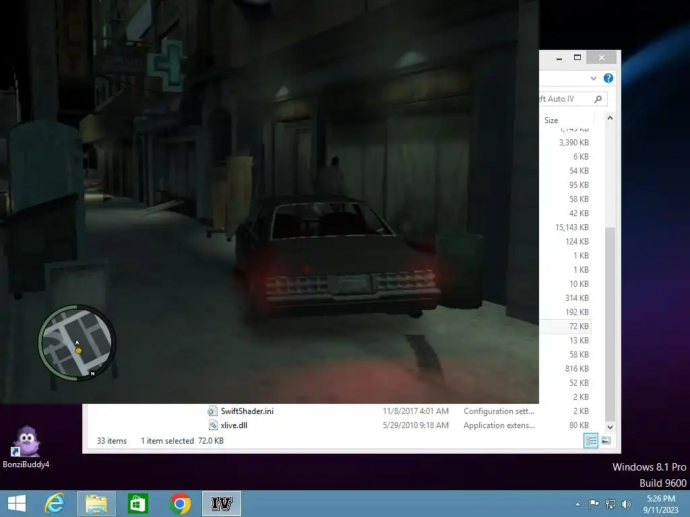Viewport: 690px width, 517px height.
Task: Switch Explorer to details view icon
Action: coord(590,440)
